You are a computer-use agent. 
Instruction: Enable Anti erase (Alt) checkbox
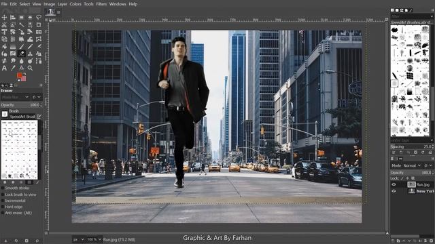pos(3,213)
